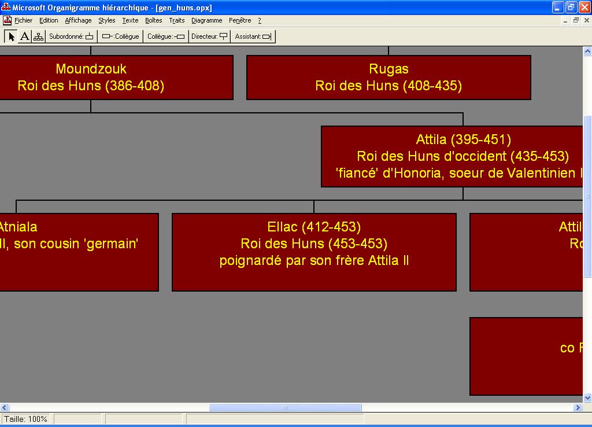The width and height of the screenshot is (592, 427).
Task: Open the Styles menu
Action: 107,20
